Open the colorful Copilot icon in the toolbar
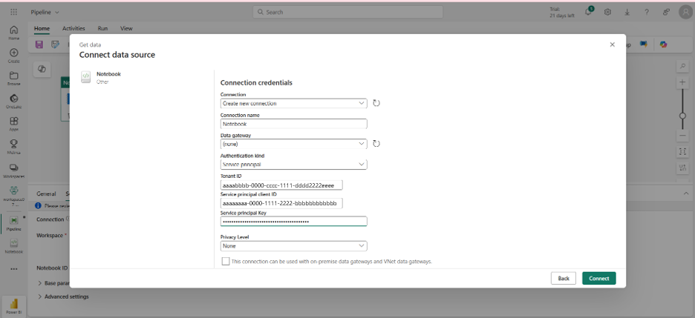Image resolution: width=695 pixels, height=318 pixels. coord(663,44)
